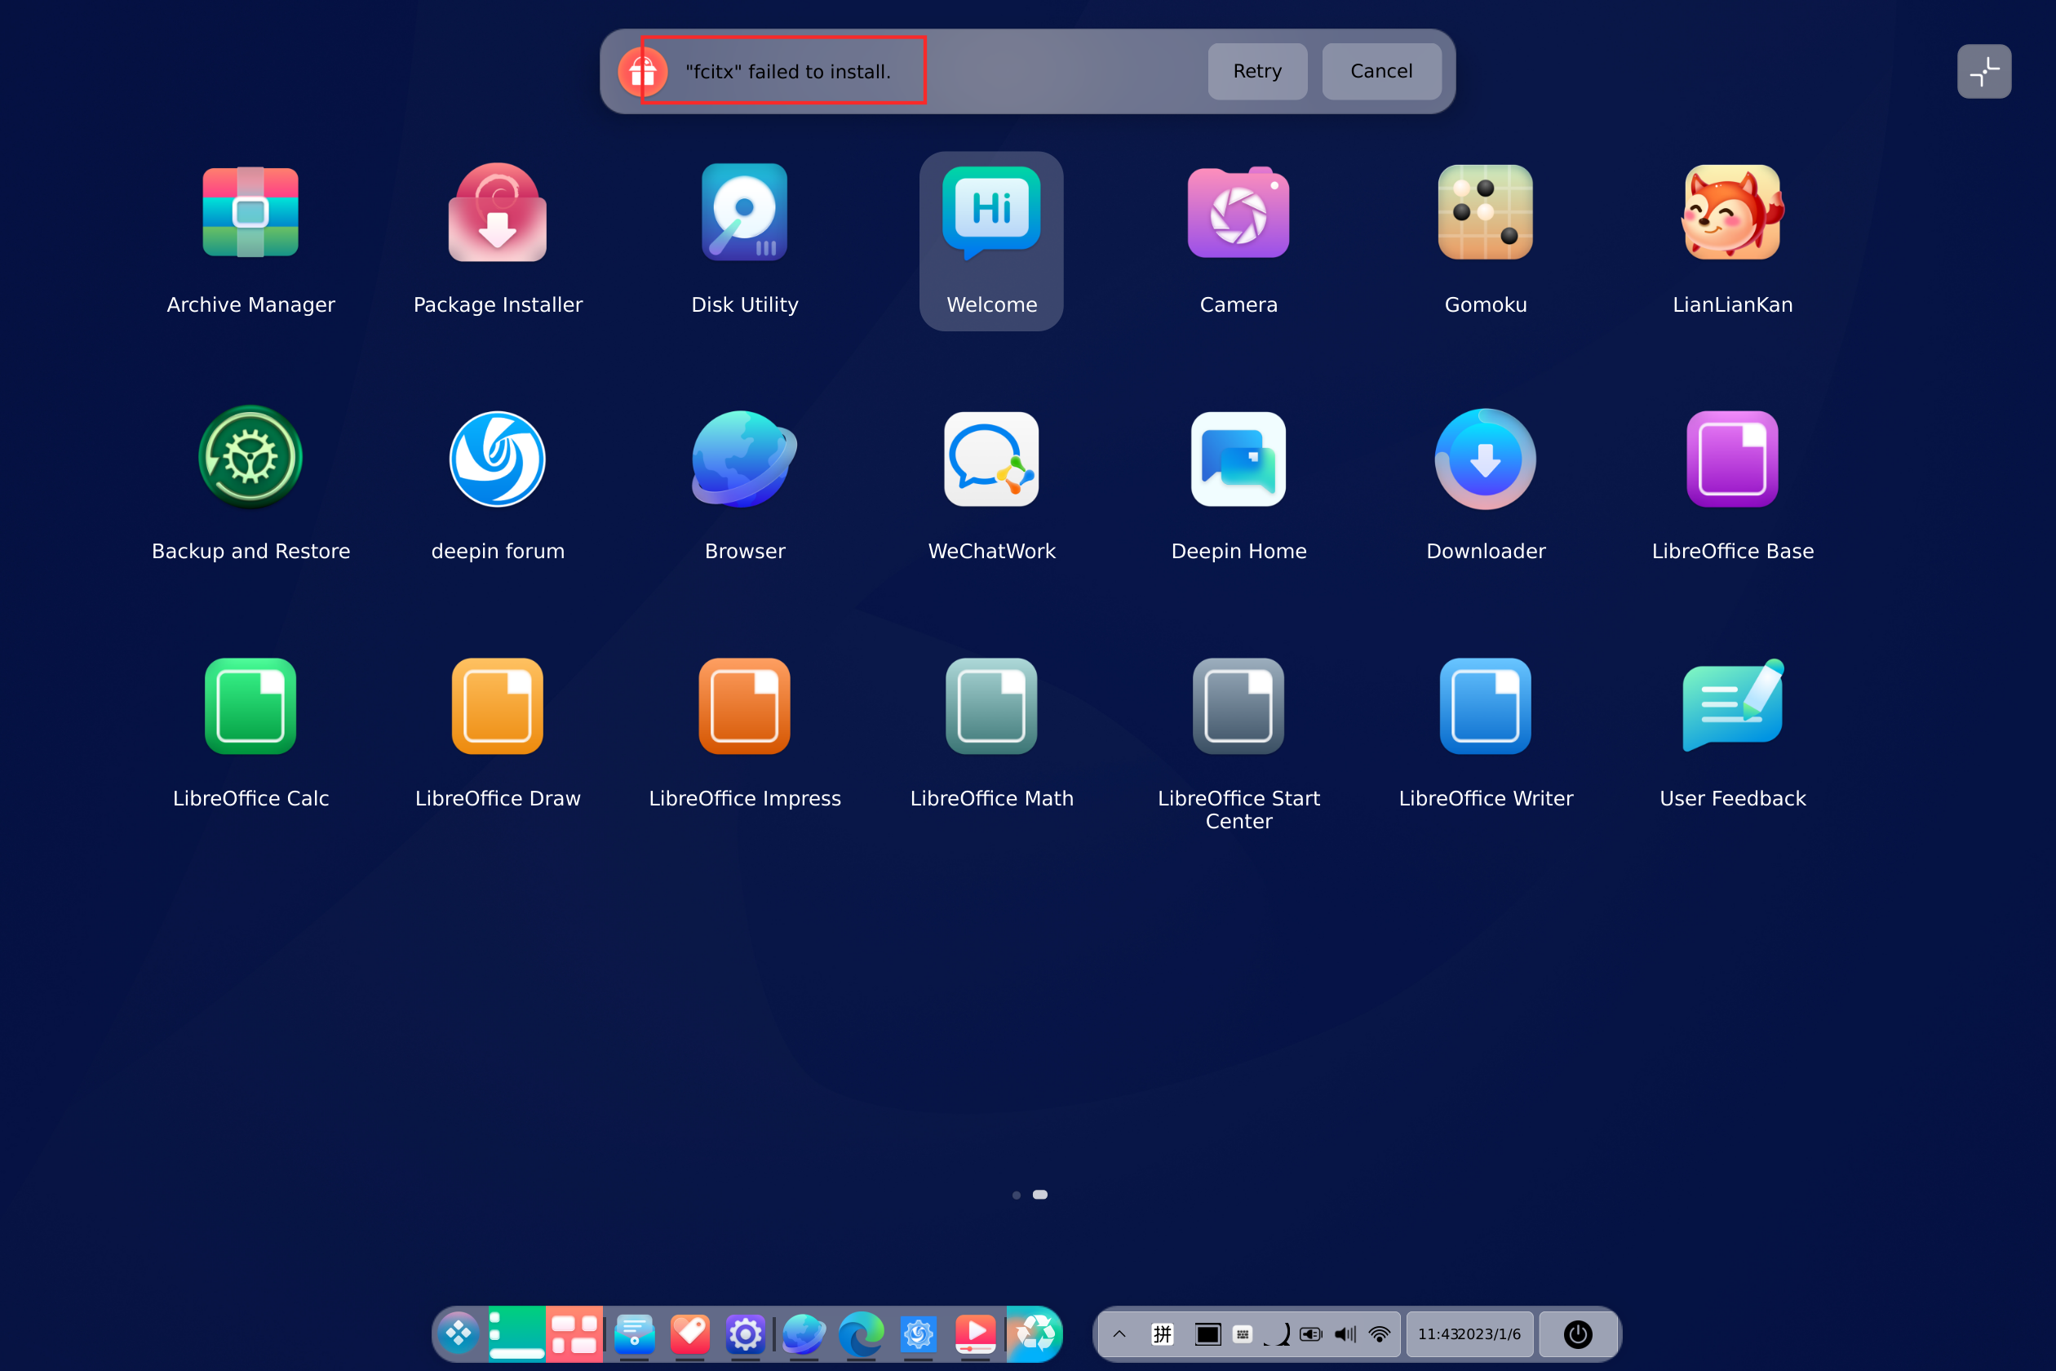Open LibreOffice Calc
Image resolution: width=2056 pixels, height=1371 pixels.
pos(251,733)
